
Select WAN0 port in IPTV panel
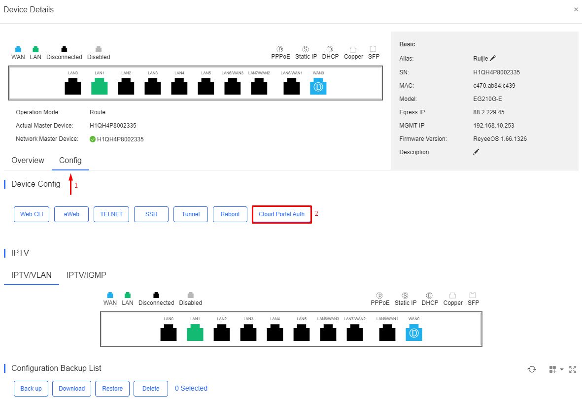(414, 332)
